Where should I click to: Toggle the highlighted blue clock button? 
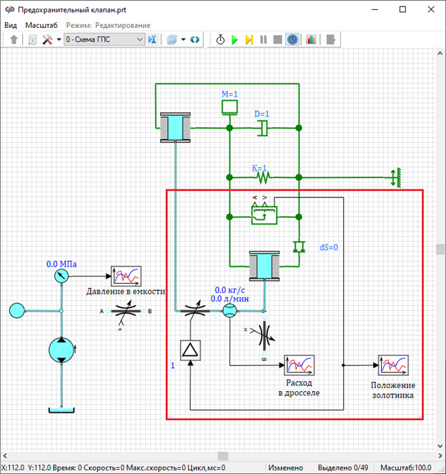pos(292,39)
